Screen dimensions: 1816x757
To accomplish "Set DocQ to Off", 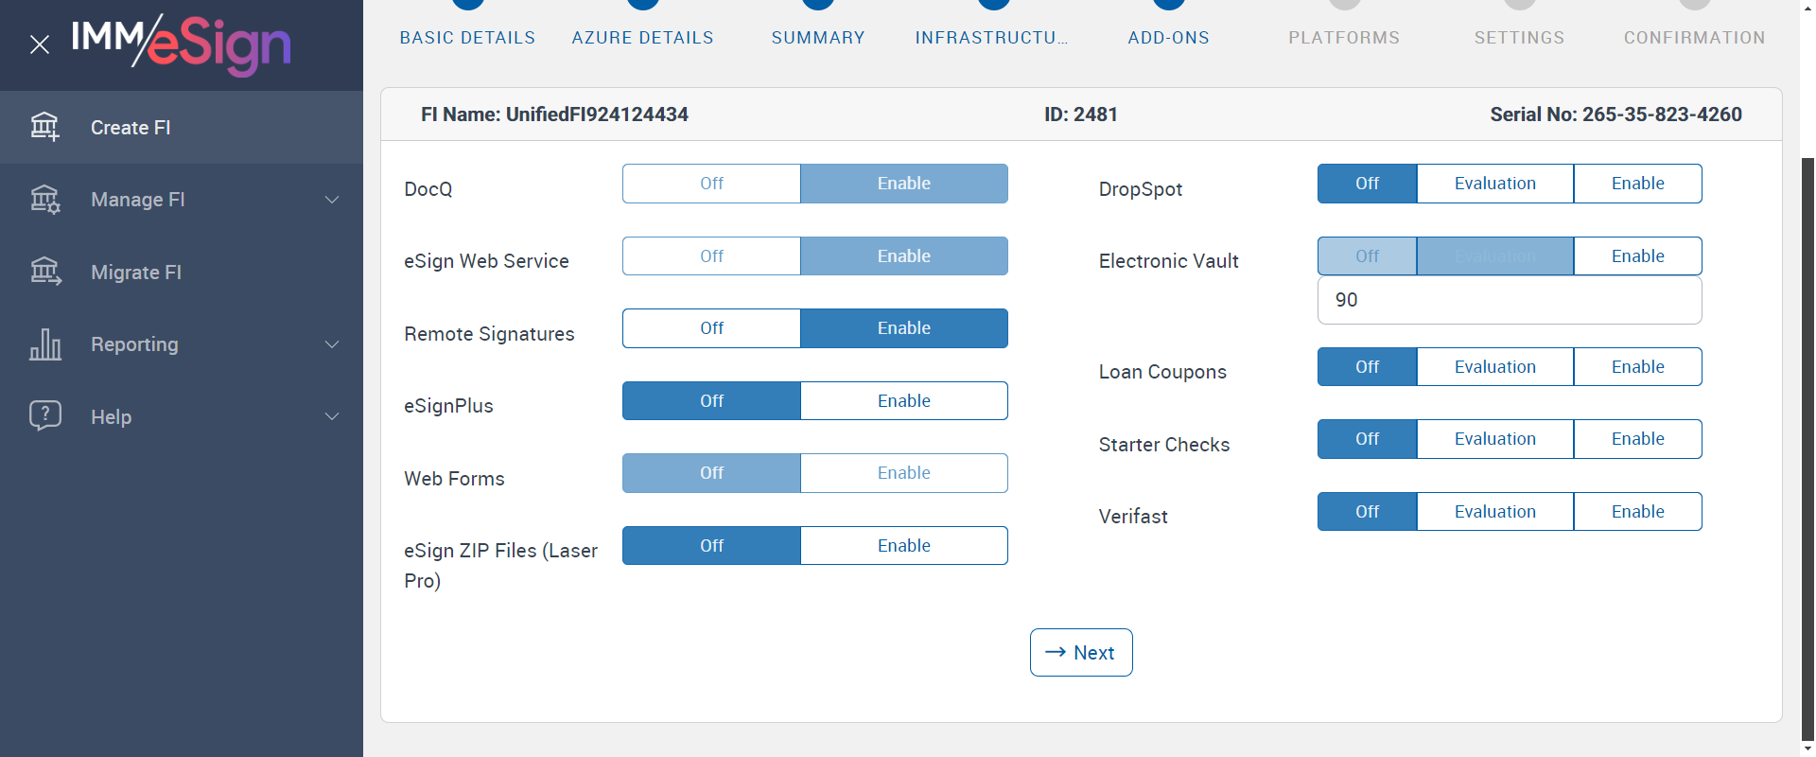I will click(711, 184).
